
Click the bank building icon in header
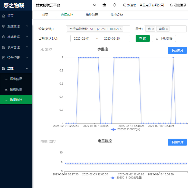[x=104, y=5]
